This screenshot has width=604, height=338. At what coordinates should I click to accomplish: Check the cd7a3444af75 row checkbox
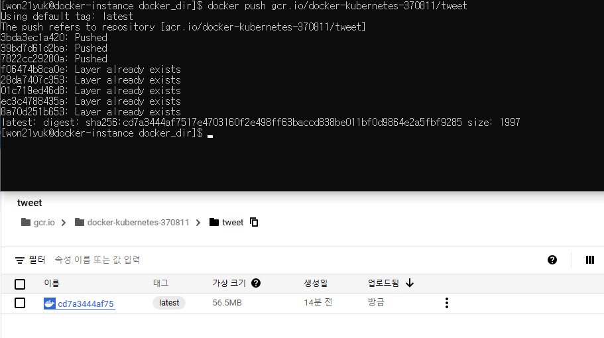point(20,303)
